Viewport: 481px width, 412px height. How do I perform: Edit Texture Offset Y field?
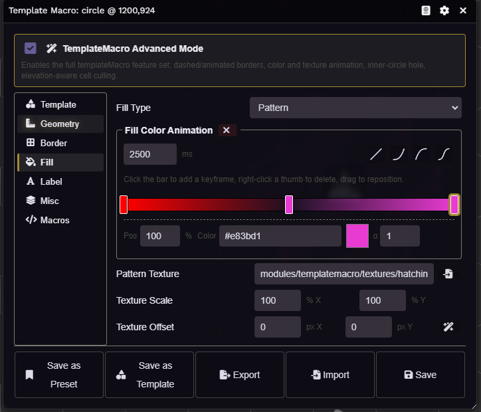point(369,327)
